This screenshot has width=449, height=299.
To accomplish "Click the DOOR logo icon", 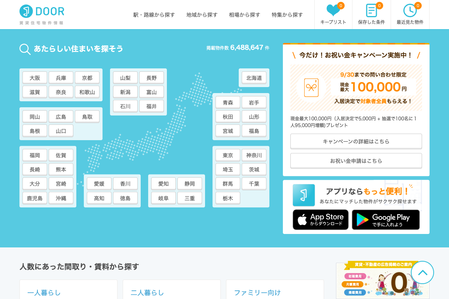I will 26,11.
